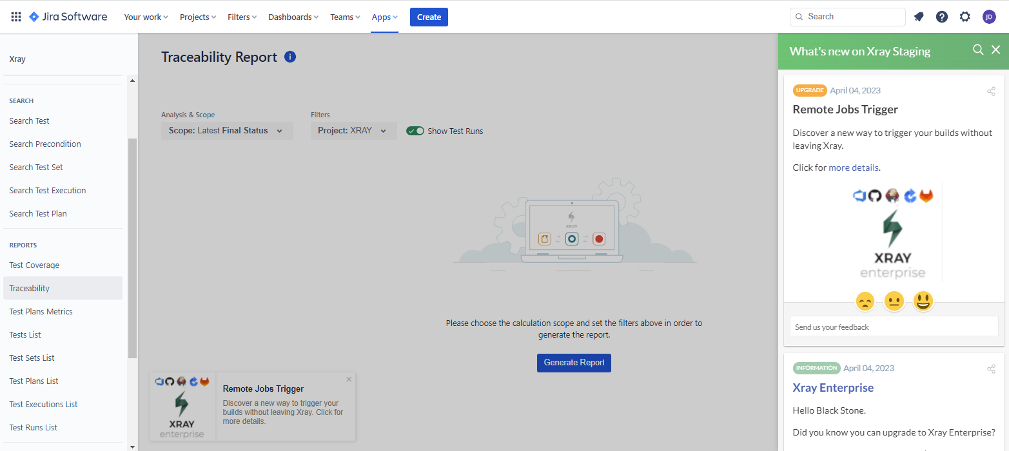
Task: Click the Traceability Report info icon
Action: 290,57
